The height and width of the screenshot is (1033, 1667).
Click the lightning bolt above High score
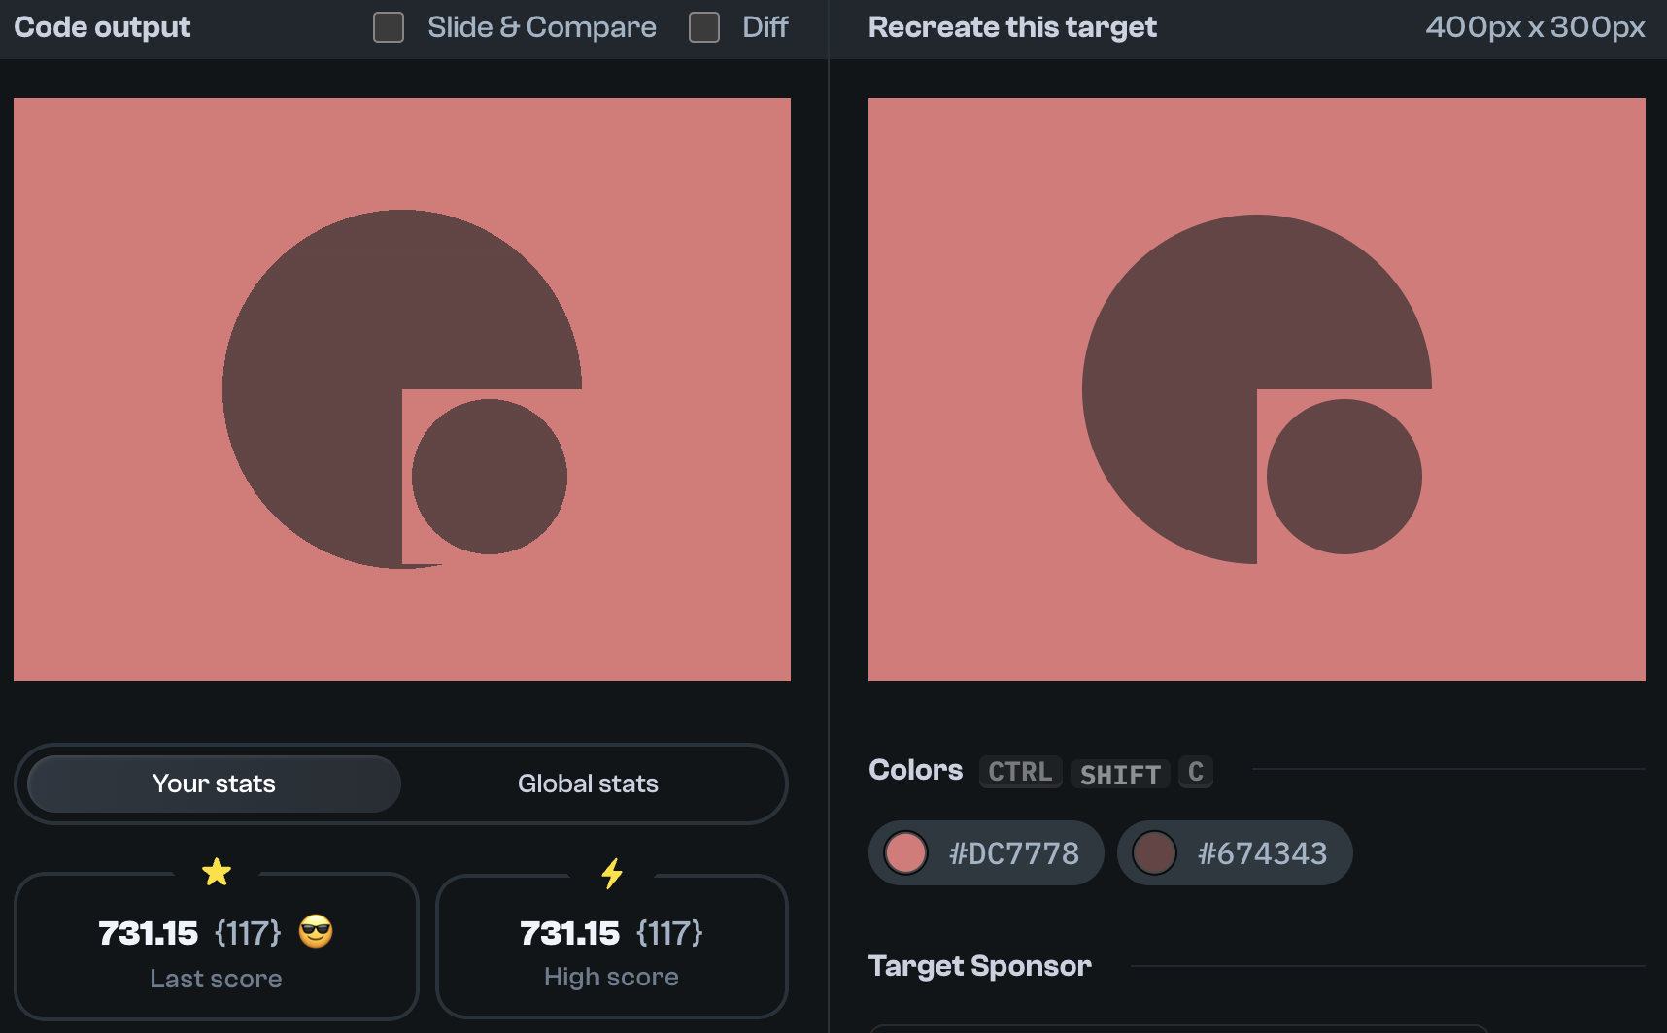click(x=611, y=872)
